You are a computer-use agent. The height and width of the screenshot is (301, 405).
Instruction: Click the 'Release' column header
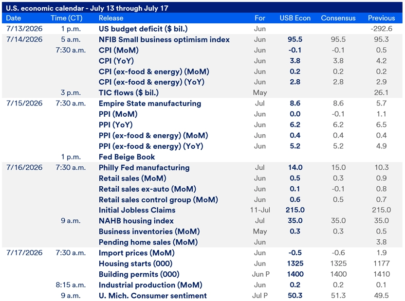click(111, 18)
